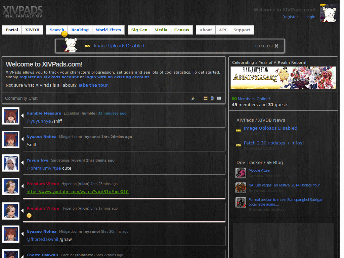Open the Portal tab

(12, 30)
